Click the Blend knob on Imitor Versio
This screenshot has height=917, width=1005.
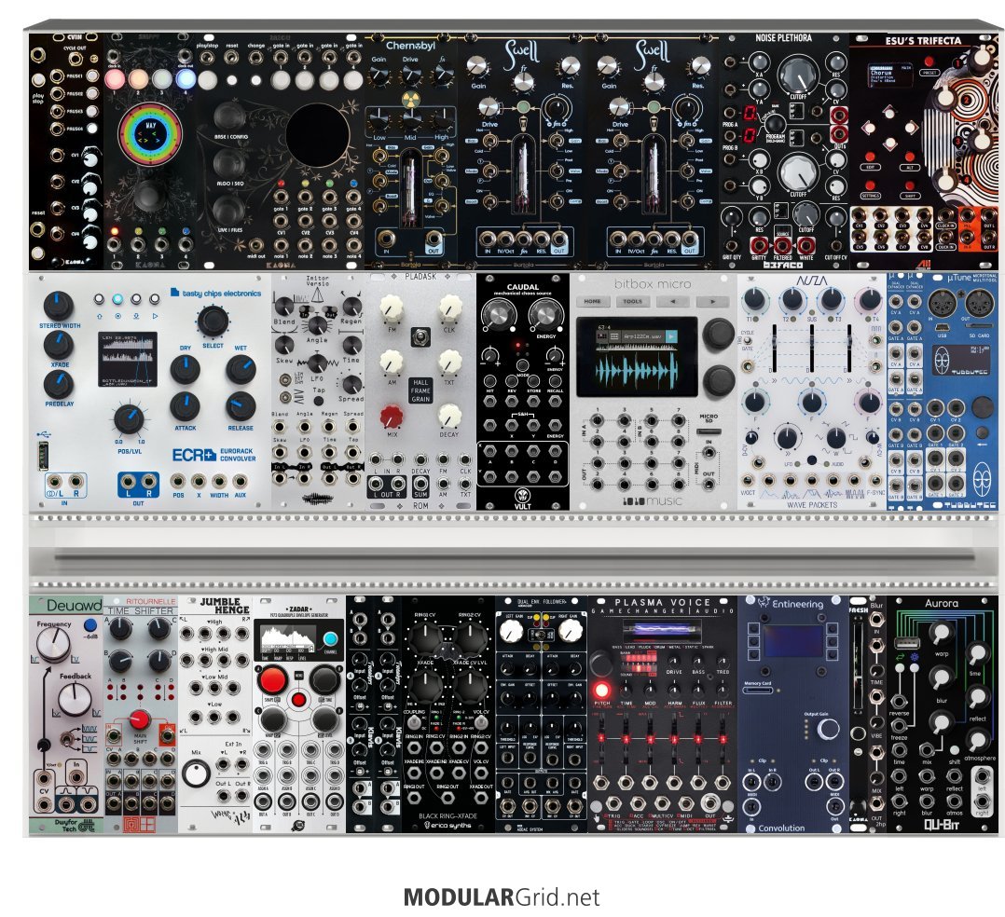pos(284,306)
